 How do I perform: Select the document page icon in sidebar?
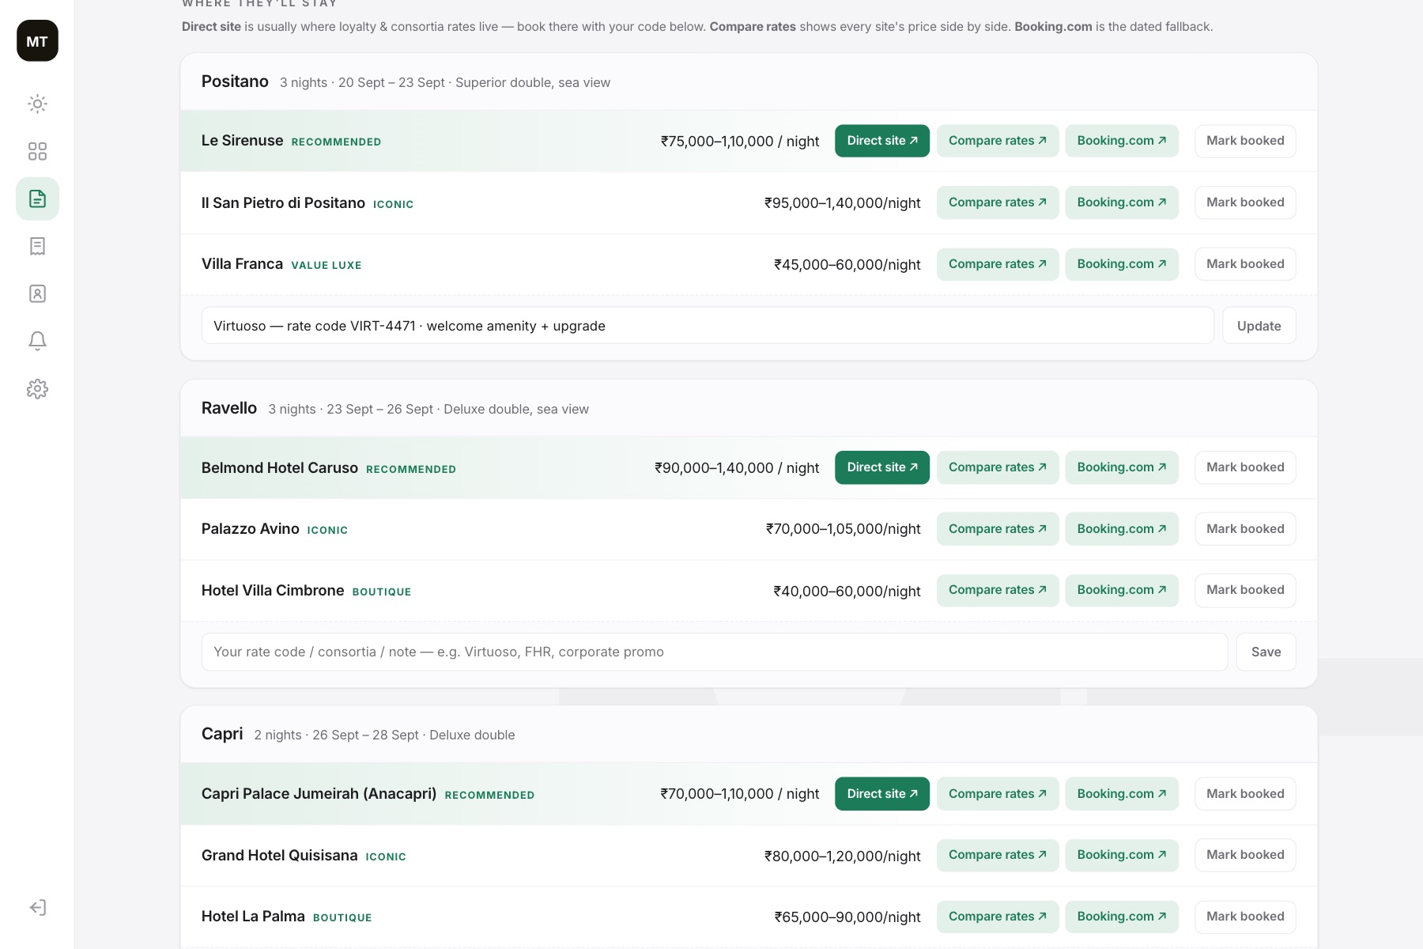click(37, 198)
